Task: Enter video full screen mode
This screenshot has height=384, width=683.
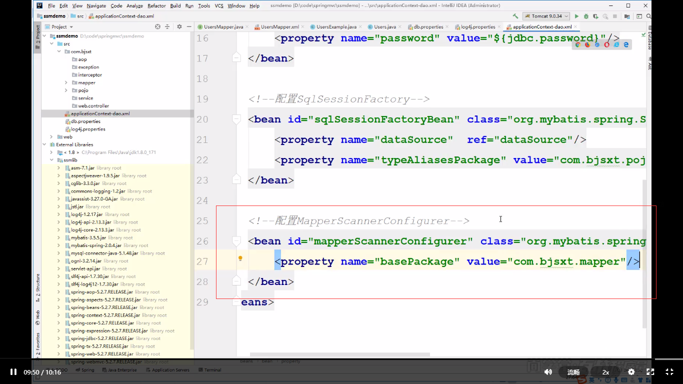Action: click(669, 372)
